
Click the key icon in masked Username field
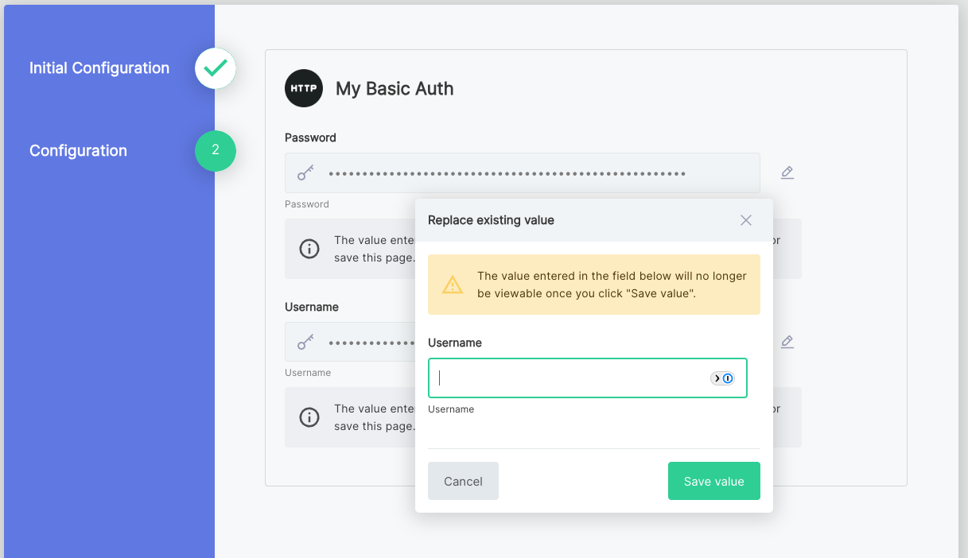(x=305, y=343)
